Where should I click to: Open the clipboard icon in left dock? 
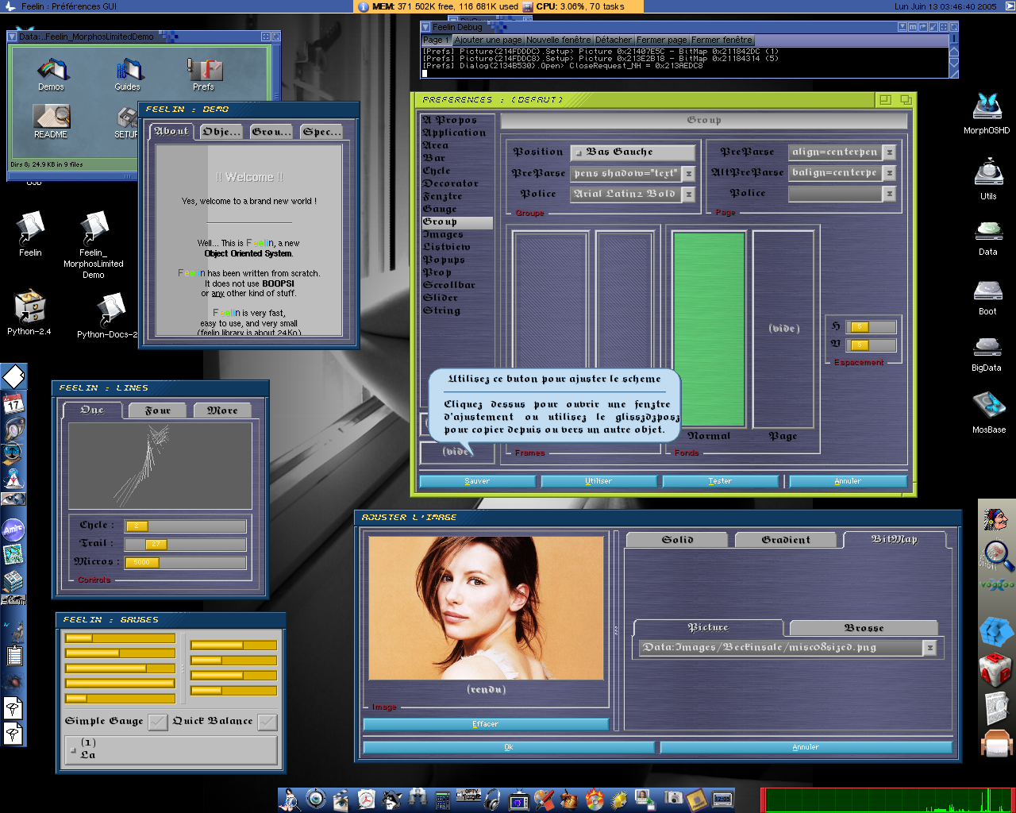[x=13, y=656]
